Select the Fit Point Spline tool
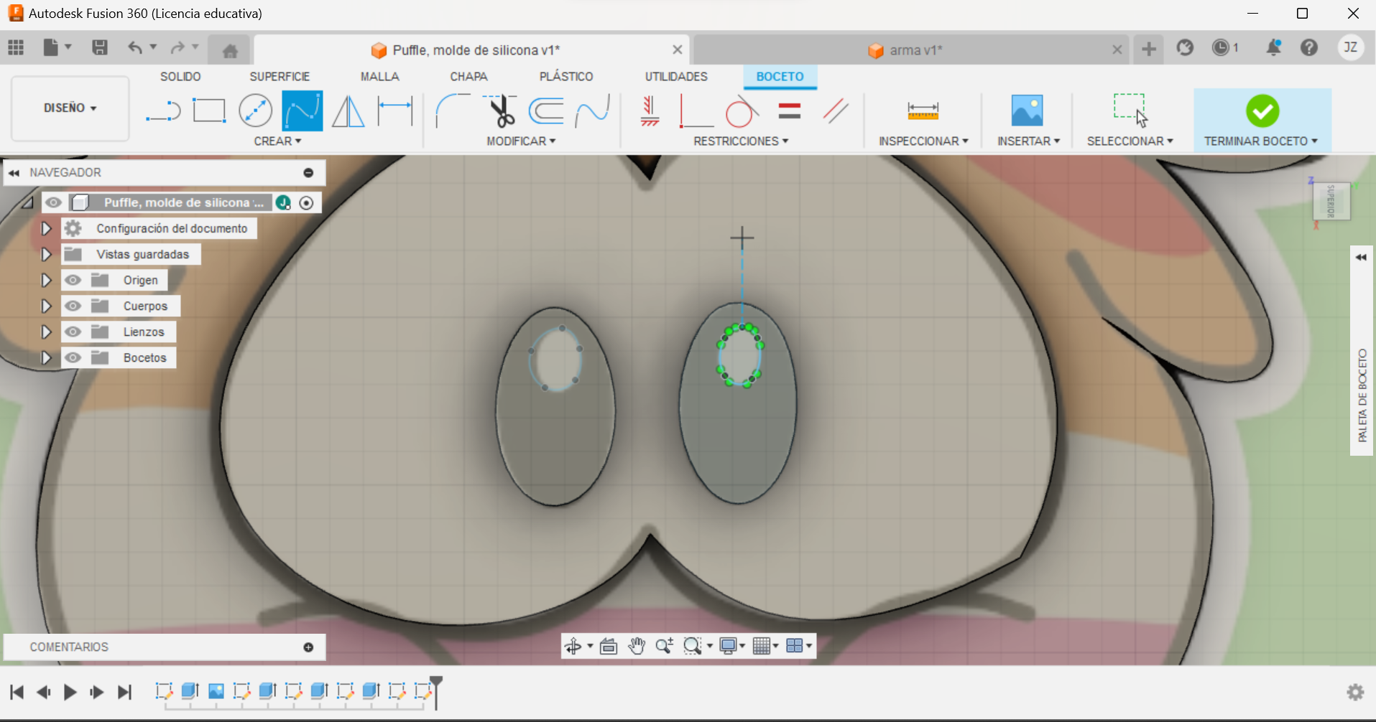Image resolution: width=1376 pixels, height=722 pixels. (x=302, y=111)
